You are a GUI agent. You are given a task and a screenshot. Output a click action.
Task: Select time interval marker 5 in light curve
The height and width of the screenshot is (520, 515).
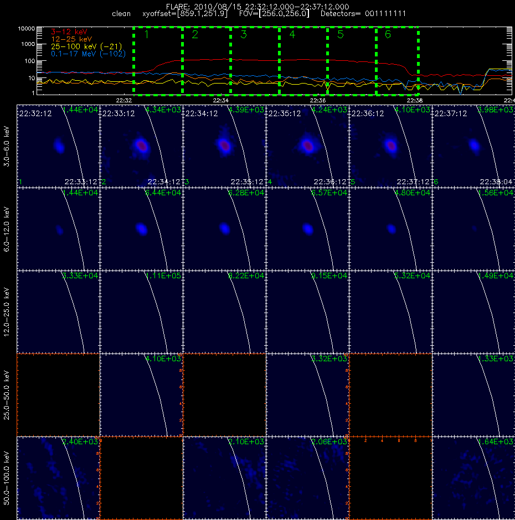click(x=341, y=34)
